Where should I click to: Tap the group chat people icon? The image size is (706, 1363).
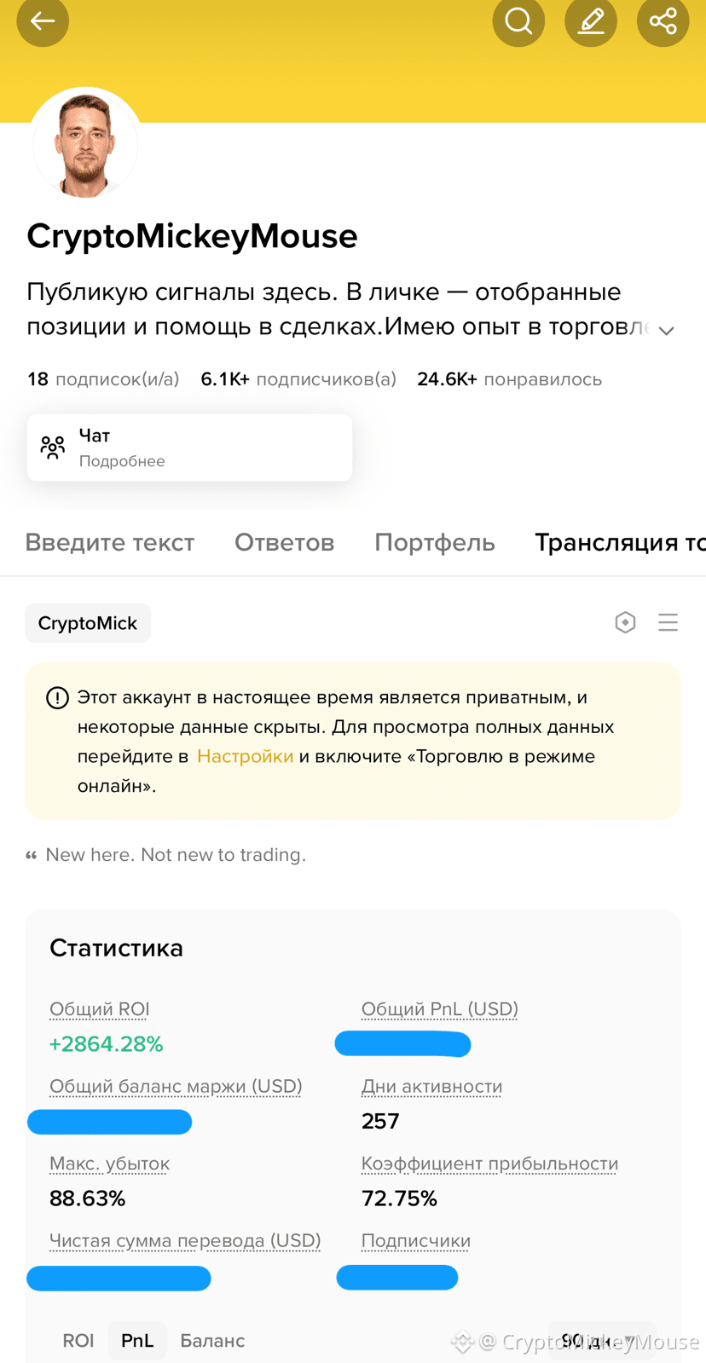[53, 448]
